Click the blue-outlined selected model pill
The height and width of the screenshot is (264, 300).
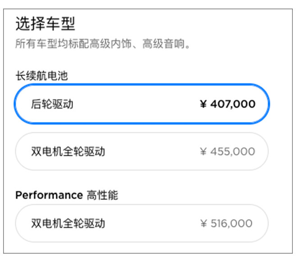pyautogui.click(x=142, y=105)
